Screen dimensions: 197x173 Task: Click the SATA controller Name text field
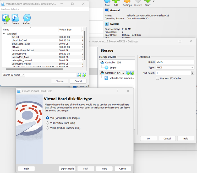[174, 62]
